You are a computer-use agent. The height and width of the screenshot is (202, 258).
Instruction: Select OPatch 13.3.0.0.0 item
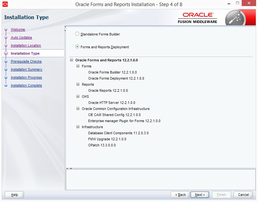click(x=102, y=145)
